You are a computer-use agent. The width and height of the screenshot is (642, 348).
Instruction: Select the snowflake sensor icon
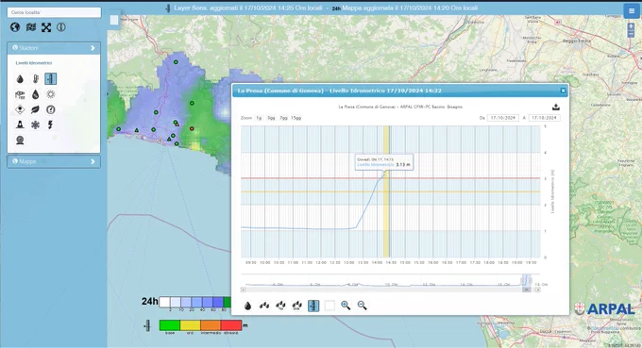(x=36, y=124)
